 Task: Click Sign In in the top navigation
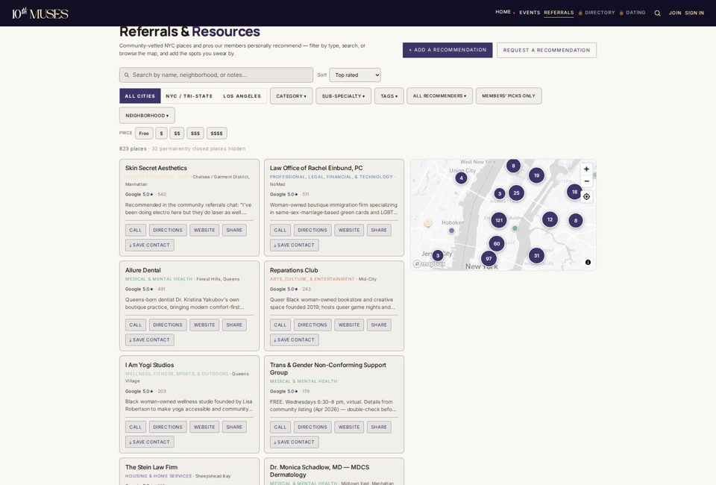click(694, 13)
